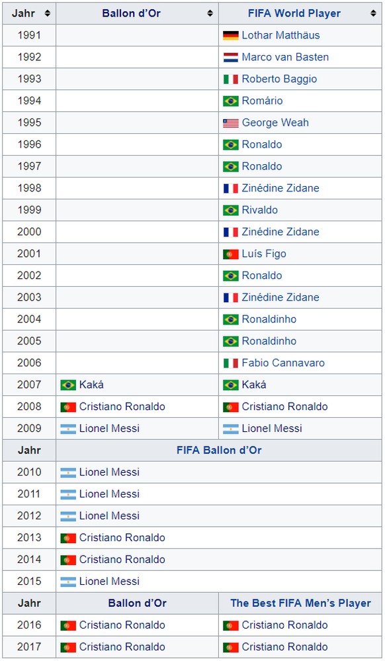The image size is (385, 661).
Task: Open Kaká link in Ballon d'Or column
Action: [x=91, y=384]
